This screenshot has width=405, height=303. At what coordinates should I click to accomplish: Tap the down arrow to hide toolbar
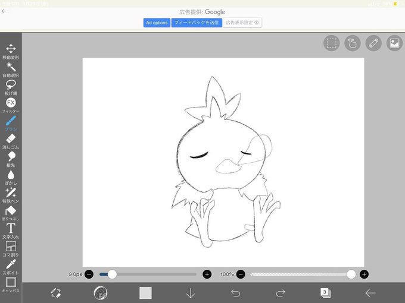coord(191,293)
